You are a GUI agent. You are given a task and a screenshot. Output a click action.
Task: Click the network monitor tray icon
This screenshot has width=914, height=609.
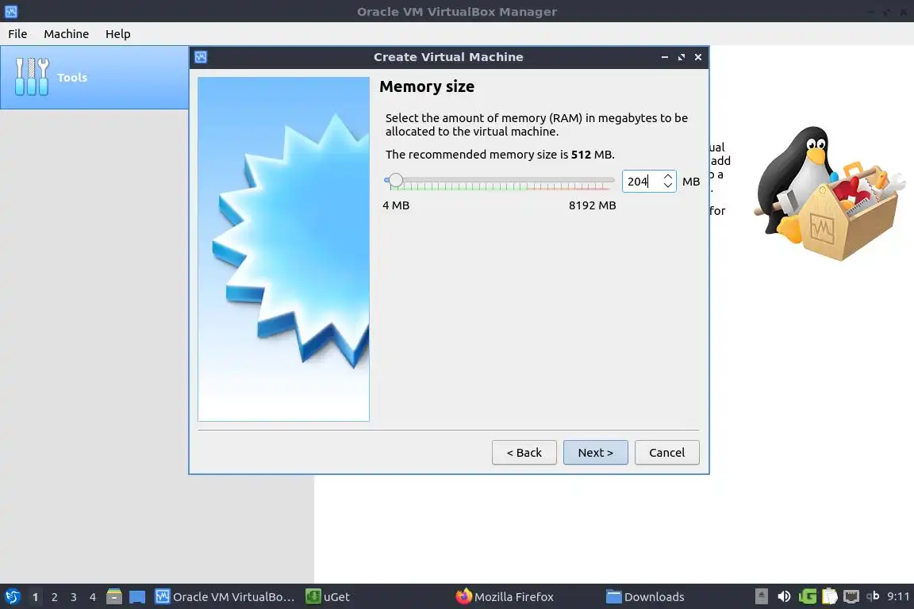851,597
